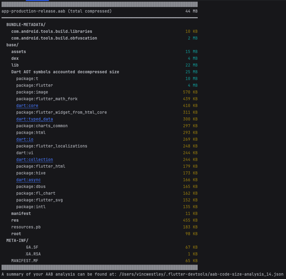Image resolution: width=286 pixels, height=279 pixels.
Task: Click the package:fl_chart entry
Action: coord(36,193)
